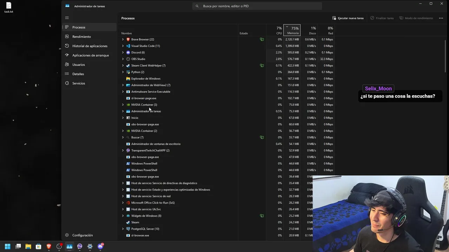Open the Rendimiento sidebar tab

(x=89, y=36)
